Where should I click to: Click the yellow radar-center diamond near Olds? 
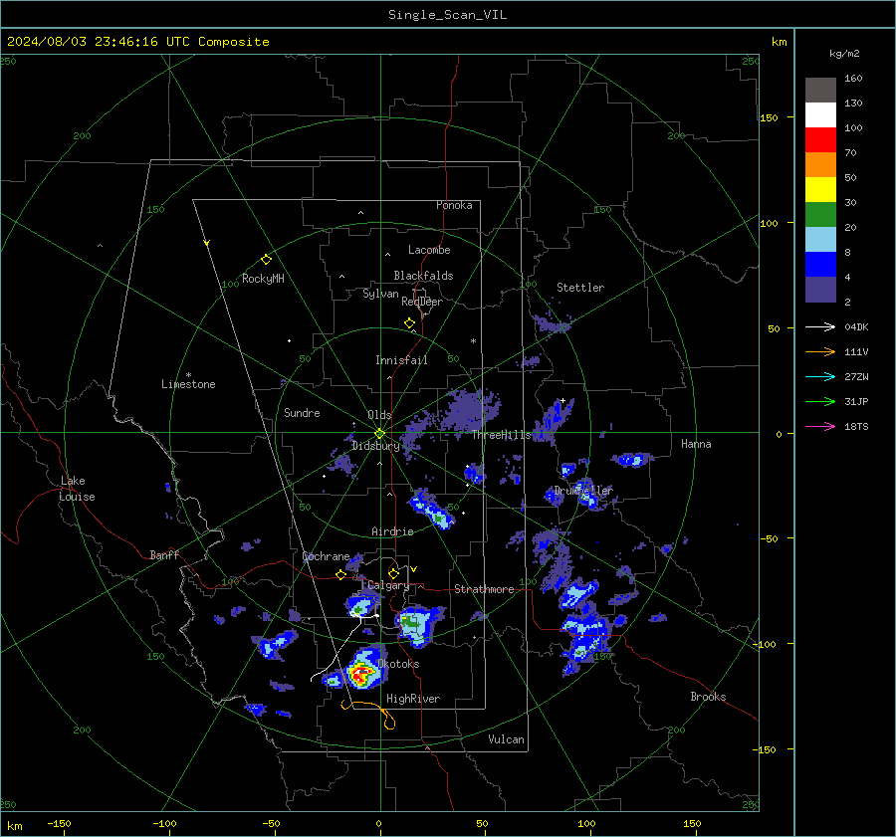tap(379, 434)
